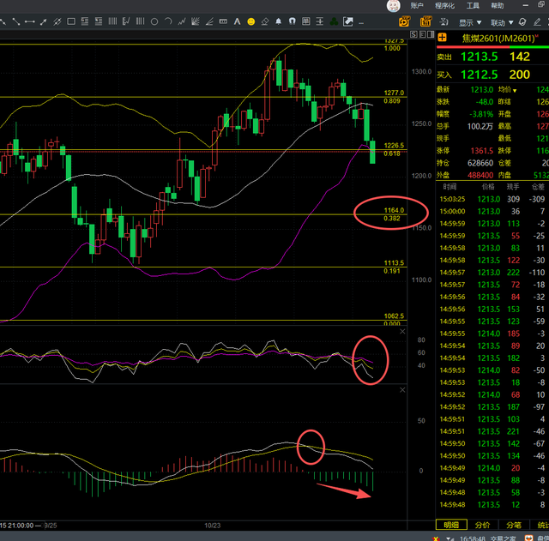Click the 价格 column header
Screen dimensions: 549x541
(488, 187)
